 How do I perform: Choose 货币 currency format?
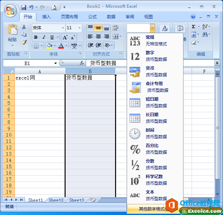click(x=155, y=71)
